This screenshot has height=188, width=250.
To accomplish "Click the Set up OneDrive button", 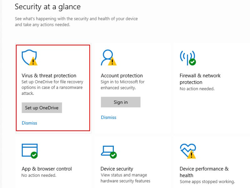I will click(42, 108).
